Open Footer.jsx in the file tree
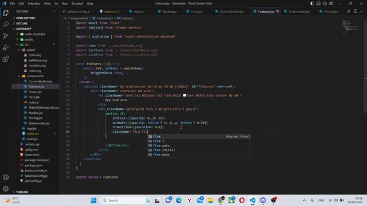Viewport: 367px width, 206px height. point(35,92)
